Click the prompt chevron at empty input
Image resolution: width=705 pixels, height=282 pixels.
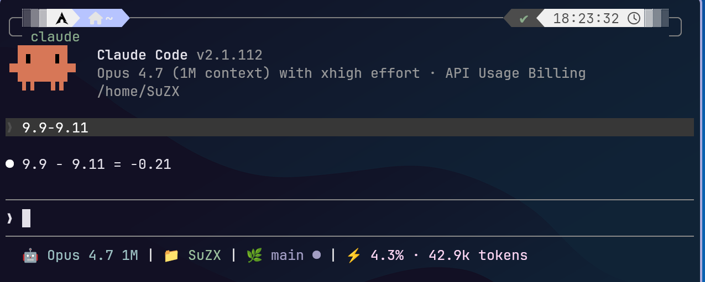point(9,219)
